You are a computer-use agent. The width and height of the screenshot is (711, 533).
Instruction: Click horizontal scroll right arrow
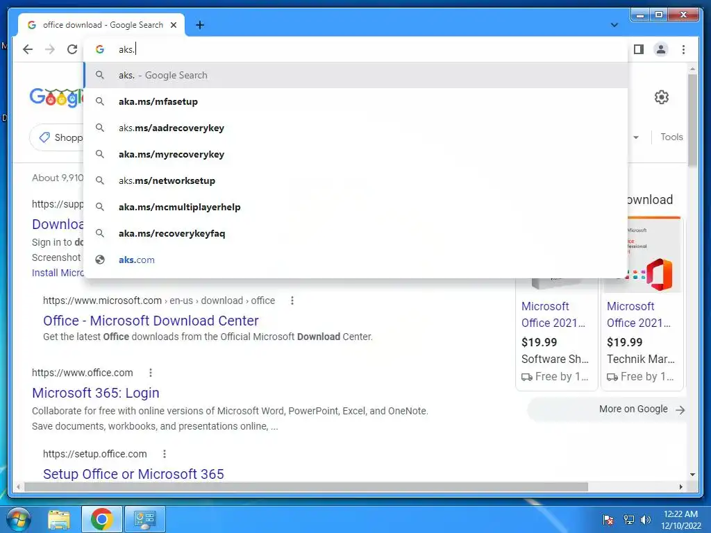pyautogui.click(x=680, y=487)
